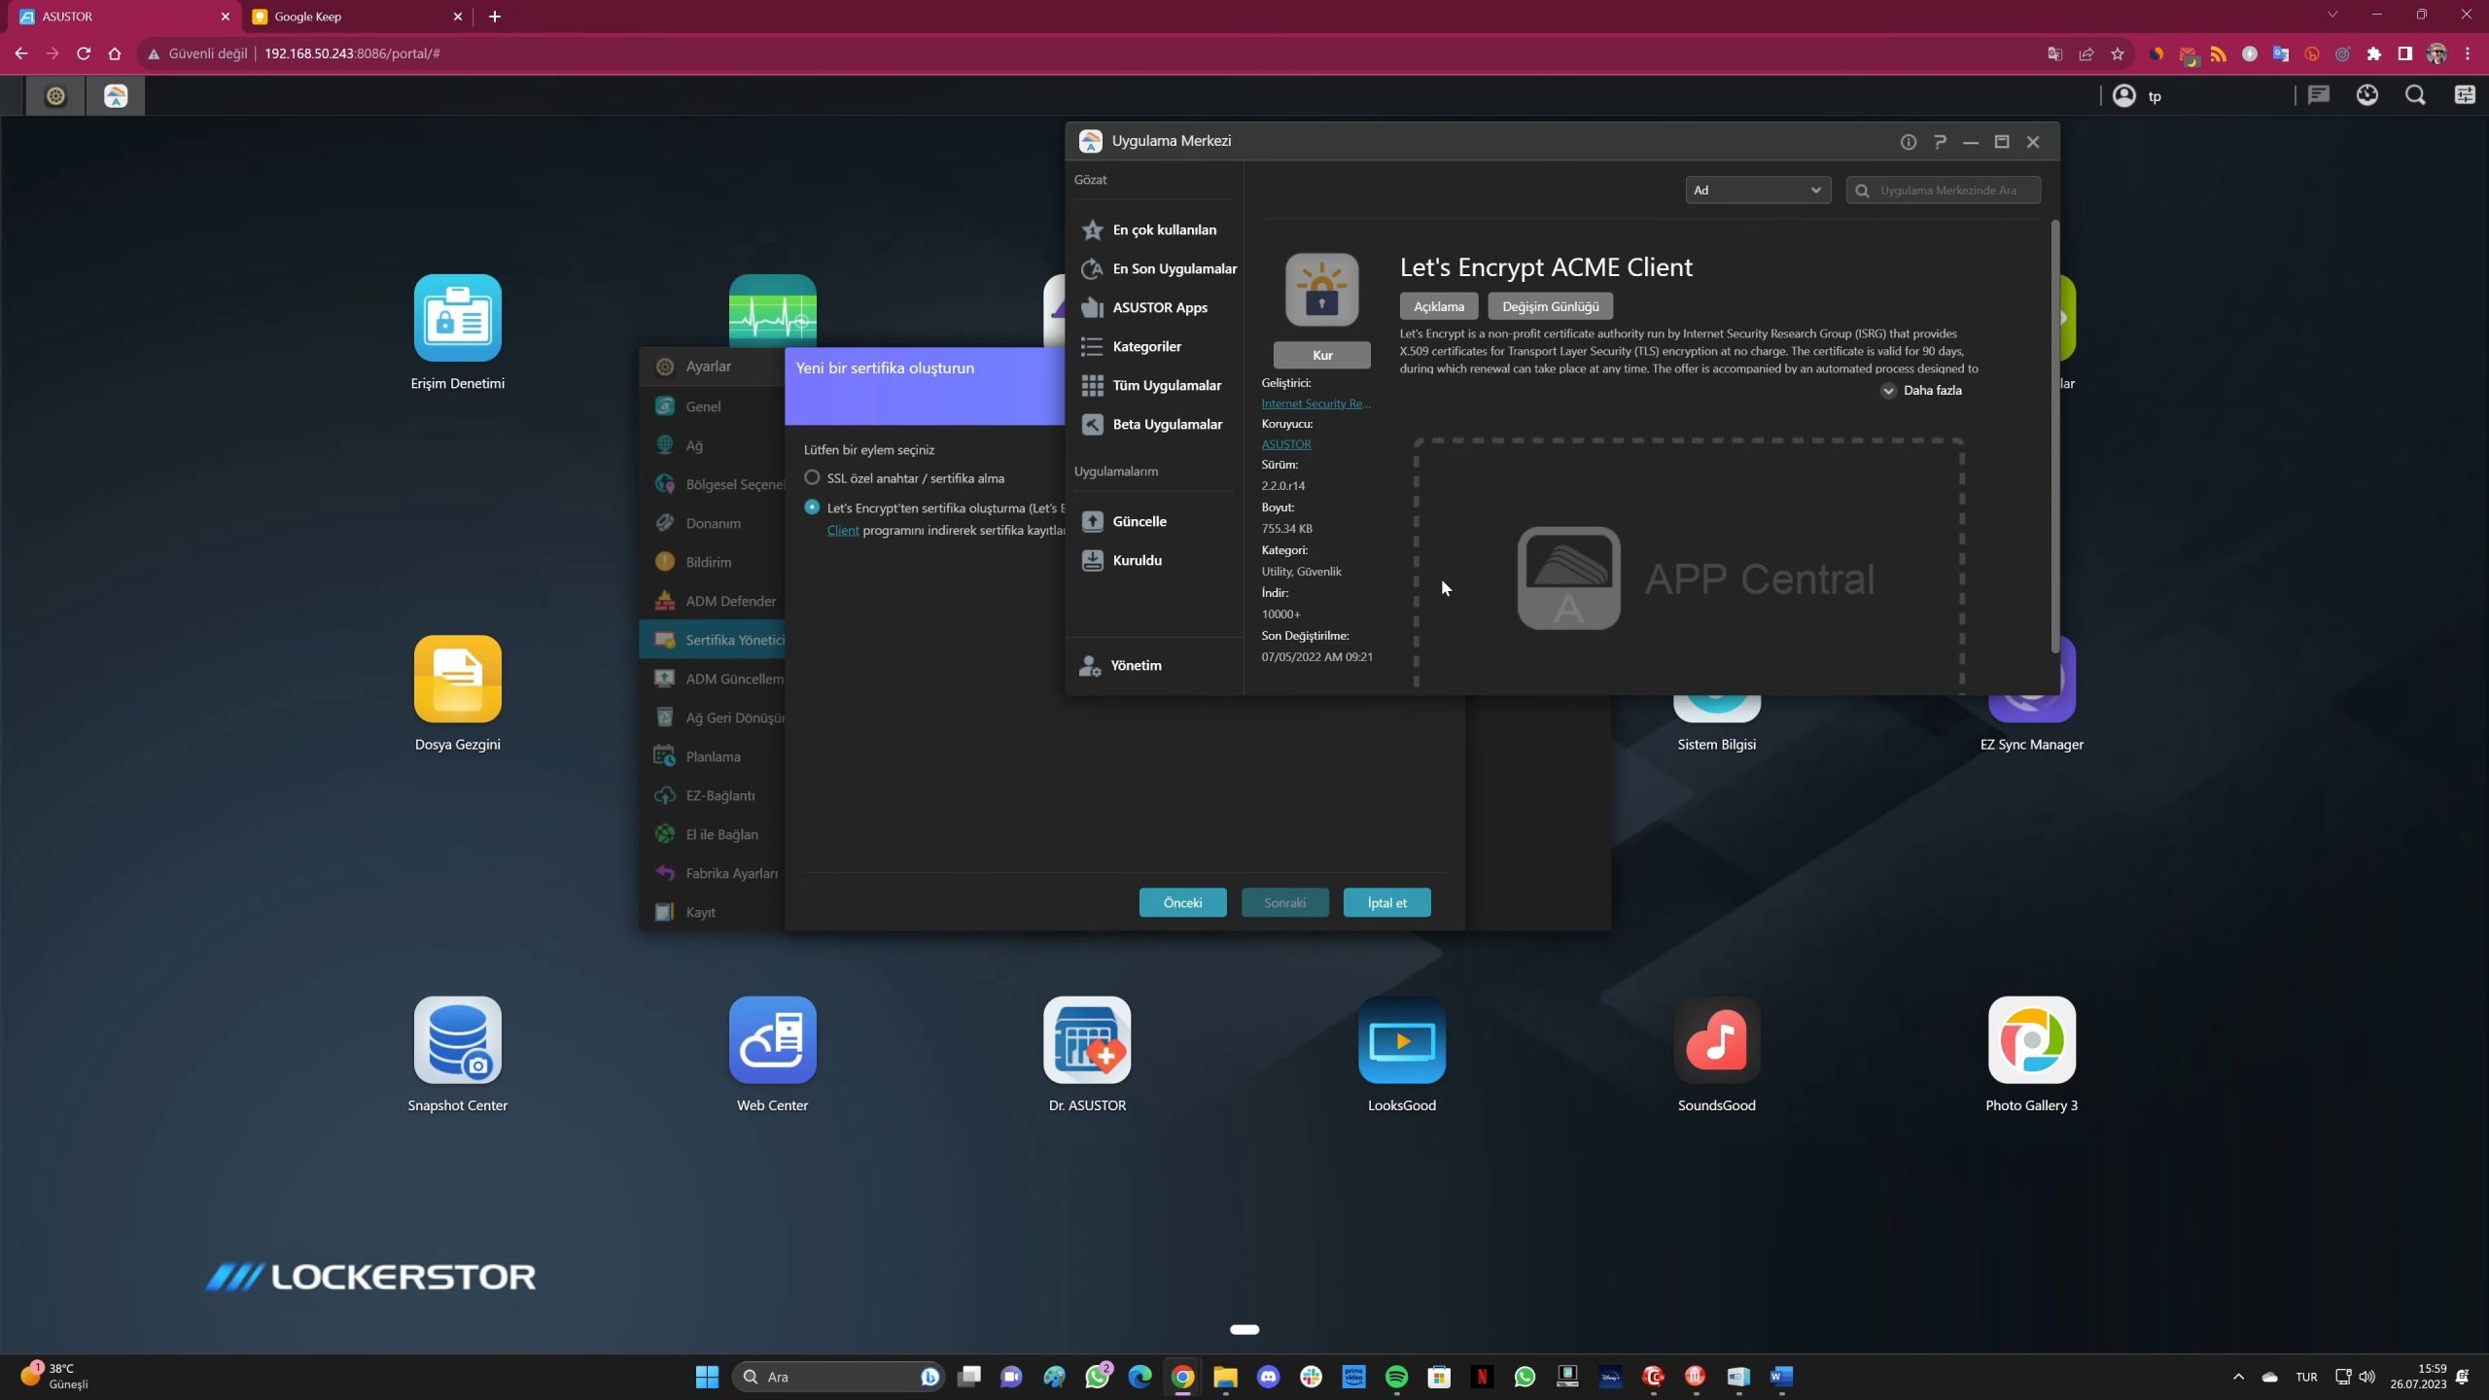Switch to Değişim Günlüğü tab
2489x1400 pixels.
click(1550, 306)
